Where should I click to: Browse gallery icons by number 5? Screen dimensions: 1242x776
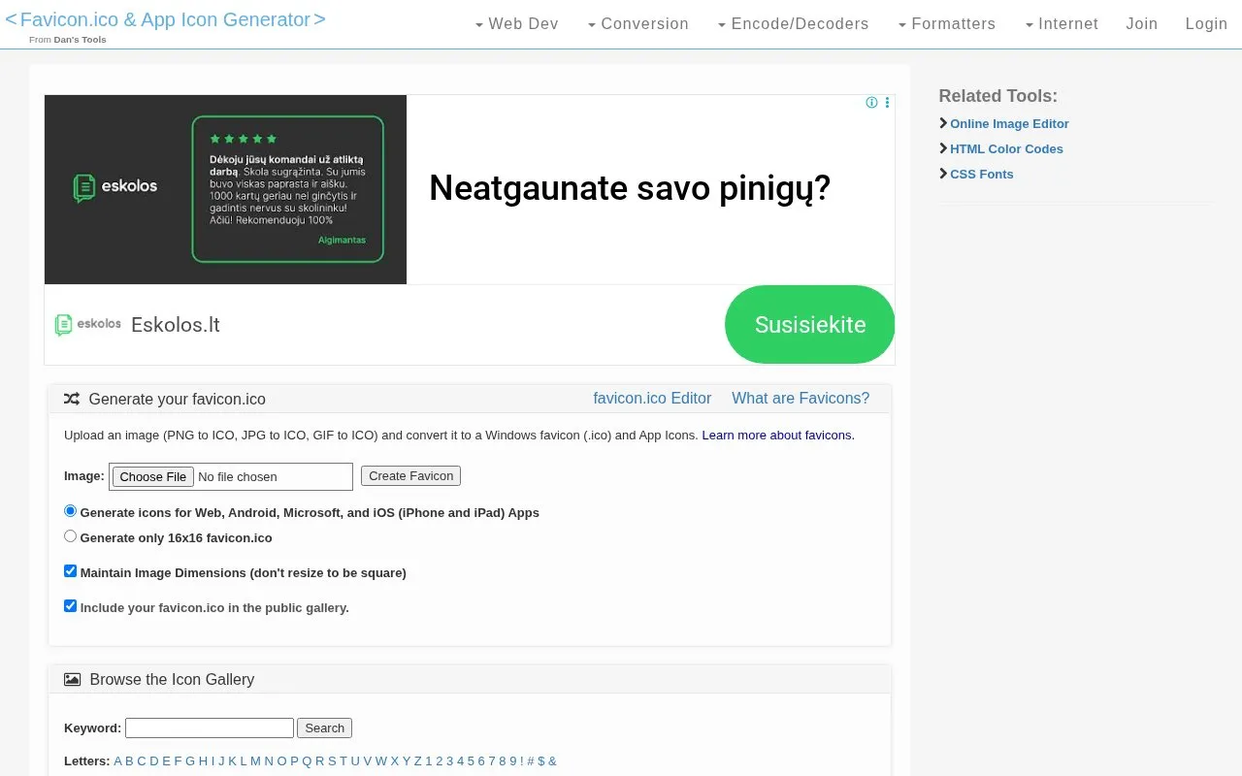tap(471, 761)
